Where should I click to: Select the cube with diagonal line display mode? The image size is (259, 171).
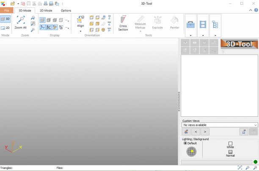coord(55,20)
